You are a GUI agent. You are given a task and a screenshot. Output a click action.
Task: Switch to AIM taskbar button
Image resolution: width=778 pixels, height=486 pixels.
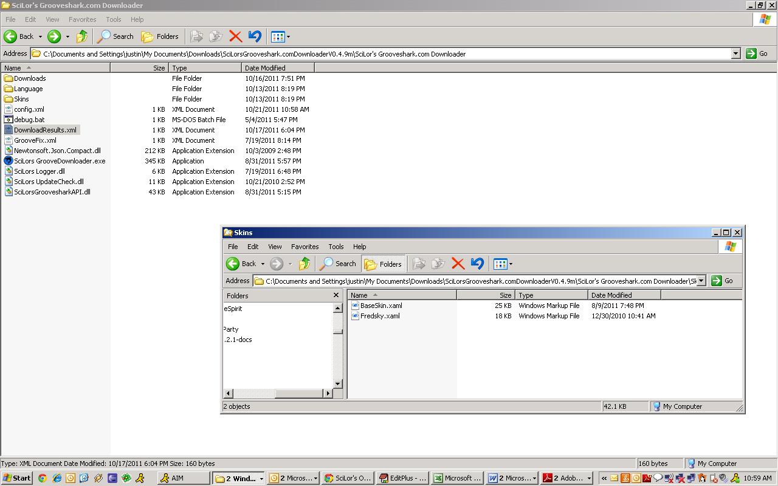click(183, 478)
